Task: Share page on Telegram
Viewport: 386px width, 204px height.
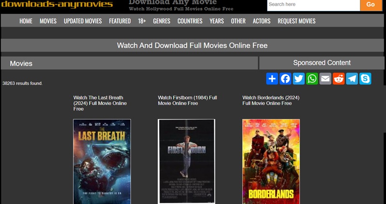Action: point(352,79)
